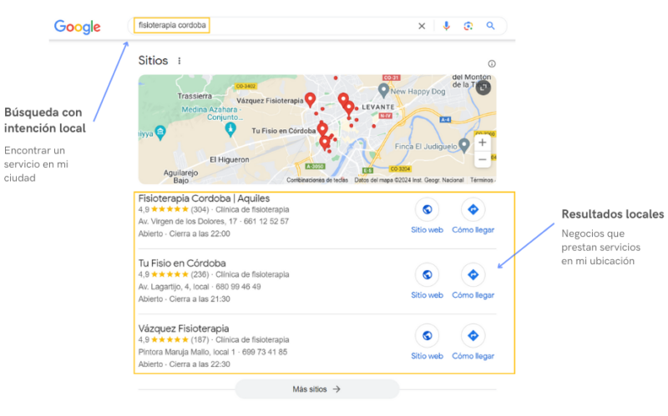Open Sitio web icon for Fisioterapia Cordoba Aquiles

point(427,209)
